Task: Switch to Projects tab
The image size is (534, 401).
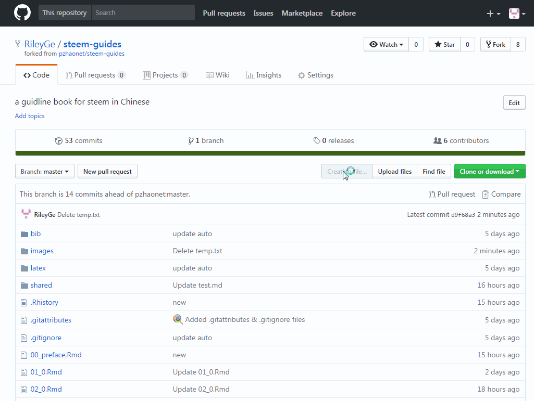Action: [x=165, y=75]
